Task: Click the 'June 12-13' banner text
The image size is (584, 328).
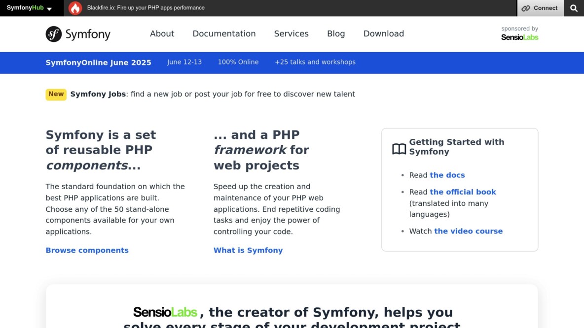Action: click(x=184, y=62)
